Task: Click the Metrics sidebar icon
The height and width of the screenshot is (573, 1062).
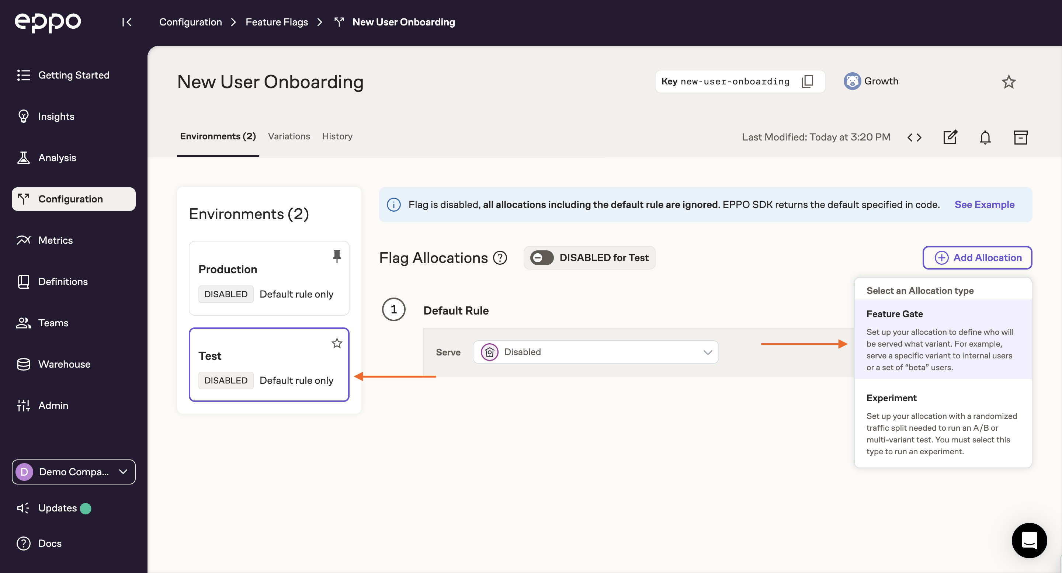Action: tap(23, 240)
